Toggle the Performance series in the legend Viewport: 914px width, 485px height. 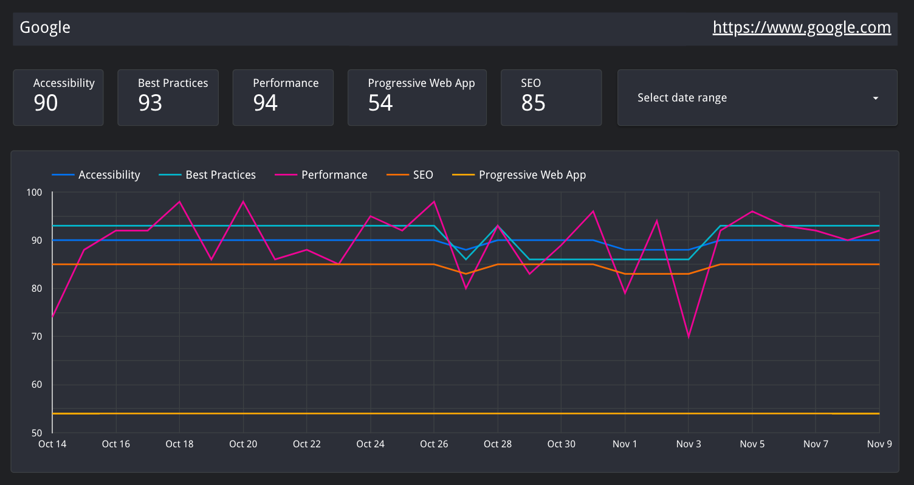pyautogui.click(x=321, y=175)
